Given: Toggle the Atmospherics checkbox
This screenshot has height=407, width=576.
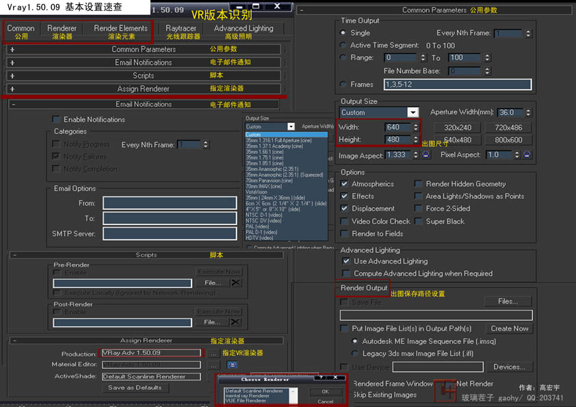Looking at the screenshot, I should 344,184.
